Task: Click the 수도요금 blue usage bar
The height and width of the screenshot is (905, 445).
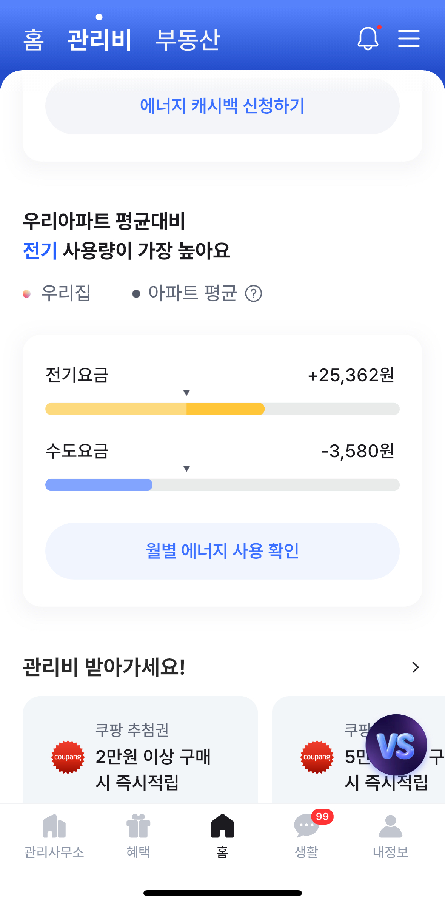Action: (99, 485)
